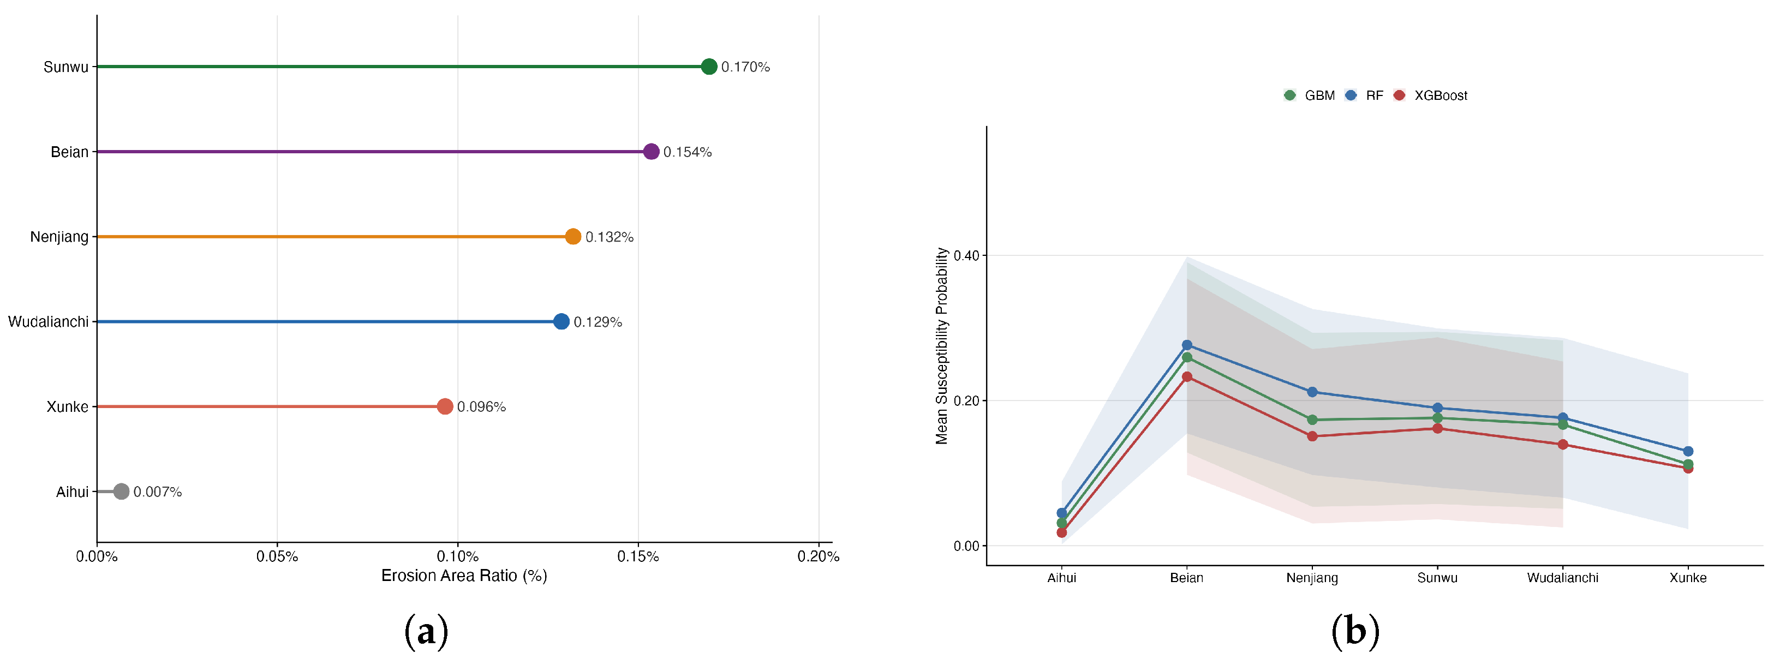Select the Erosion Area Ratio axis title

[464, 576]
